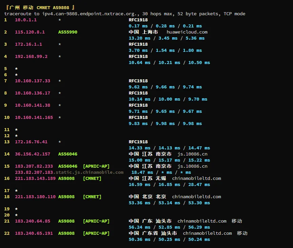
Task: Click IP address 172.16.76.41
Action: coord(31,142)
